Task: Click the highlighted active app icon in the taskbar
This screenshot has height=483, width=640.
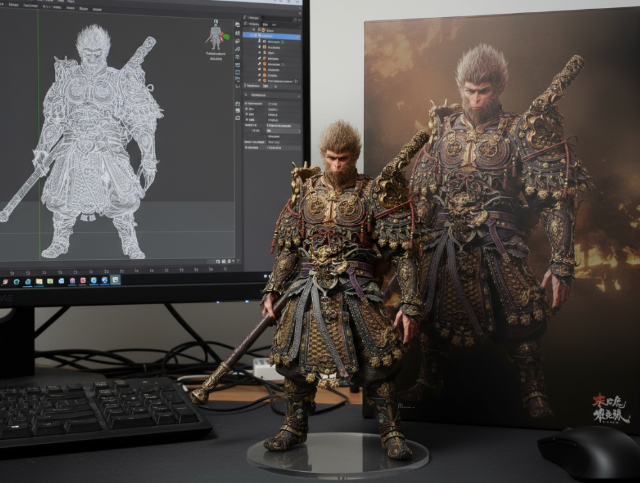Action: pos(115,279)
